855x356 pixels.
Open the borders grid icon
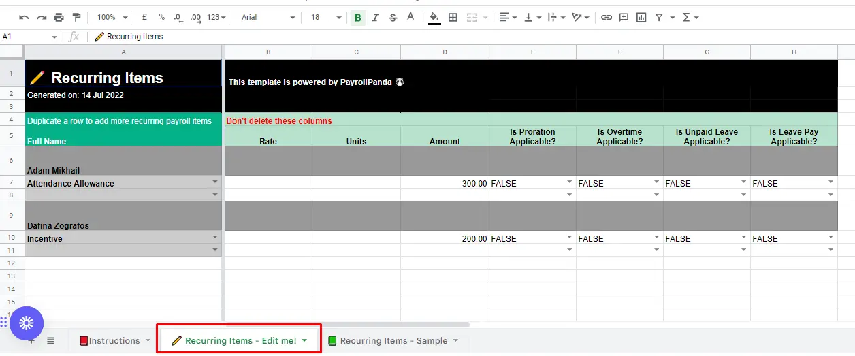click(x=453, y=18)
